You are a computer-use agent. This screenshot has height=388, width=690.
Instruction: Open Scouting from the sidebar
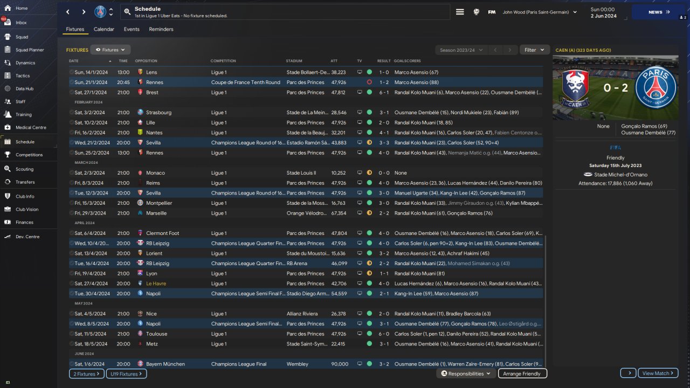click(24, 169)
